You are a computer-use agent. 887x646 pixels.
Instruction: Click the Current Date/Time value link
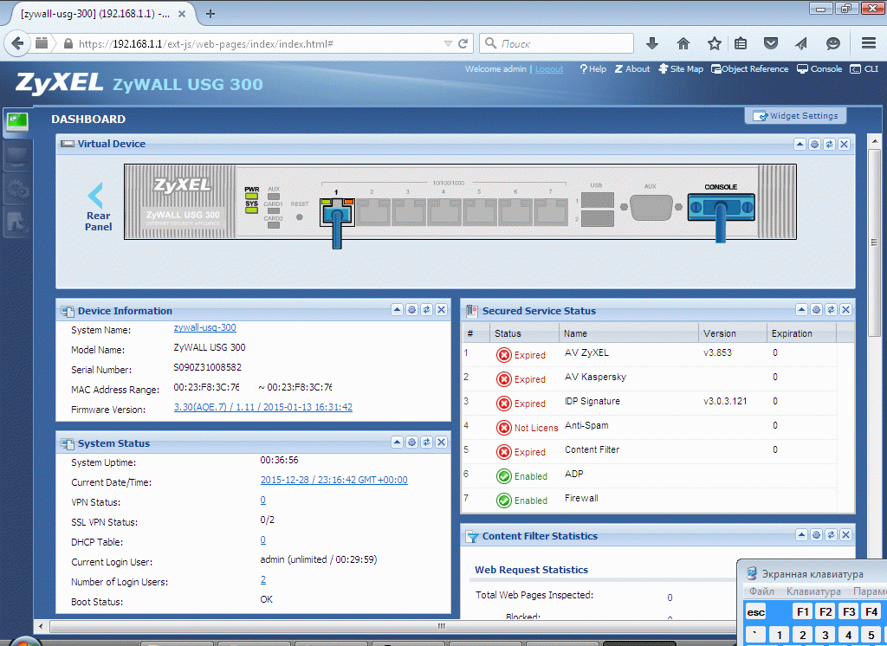coord(333,480)
